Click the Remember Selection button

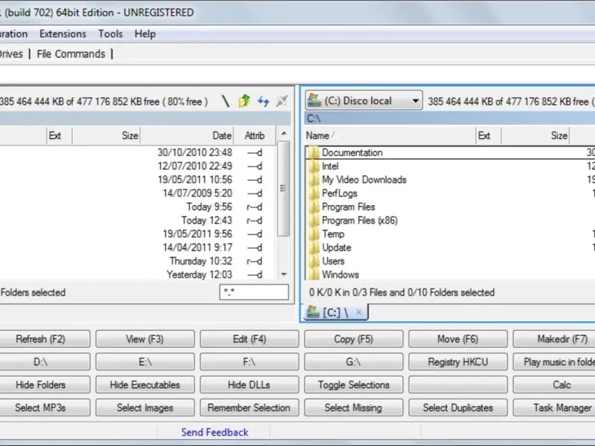tap(249, 407)
